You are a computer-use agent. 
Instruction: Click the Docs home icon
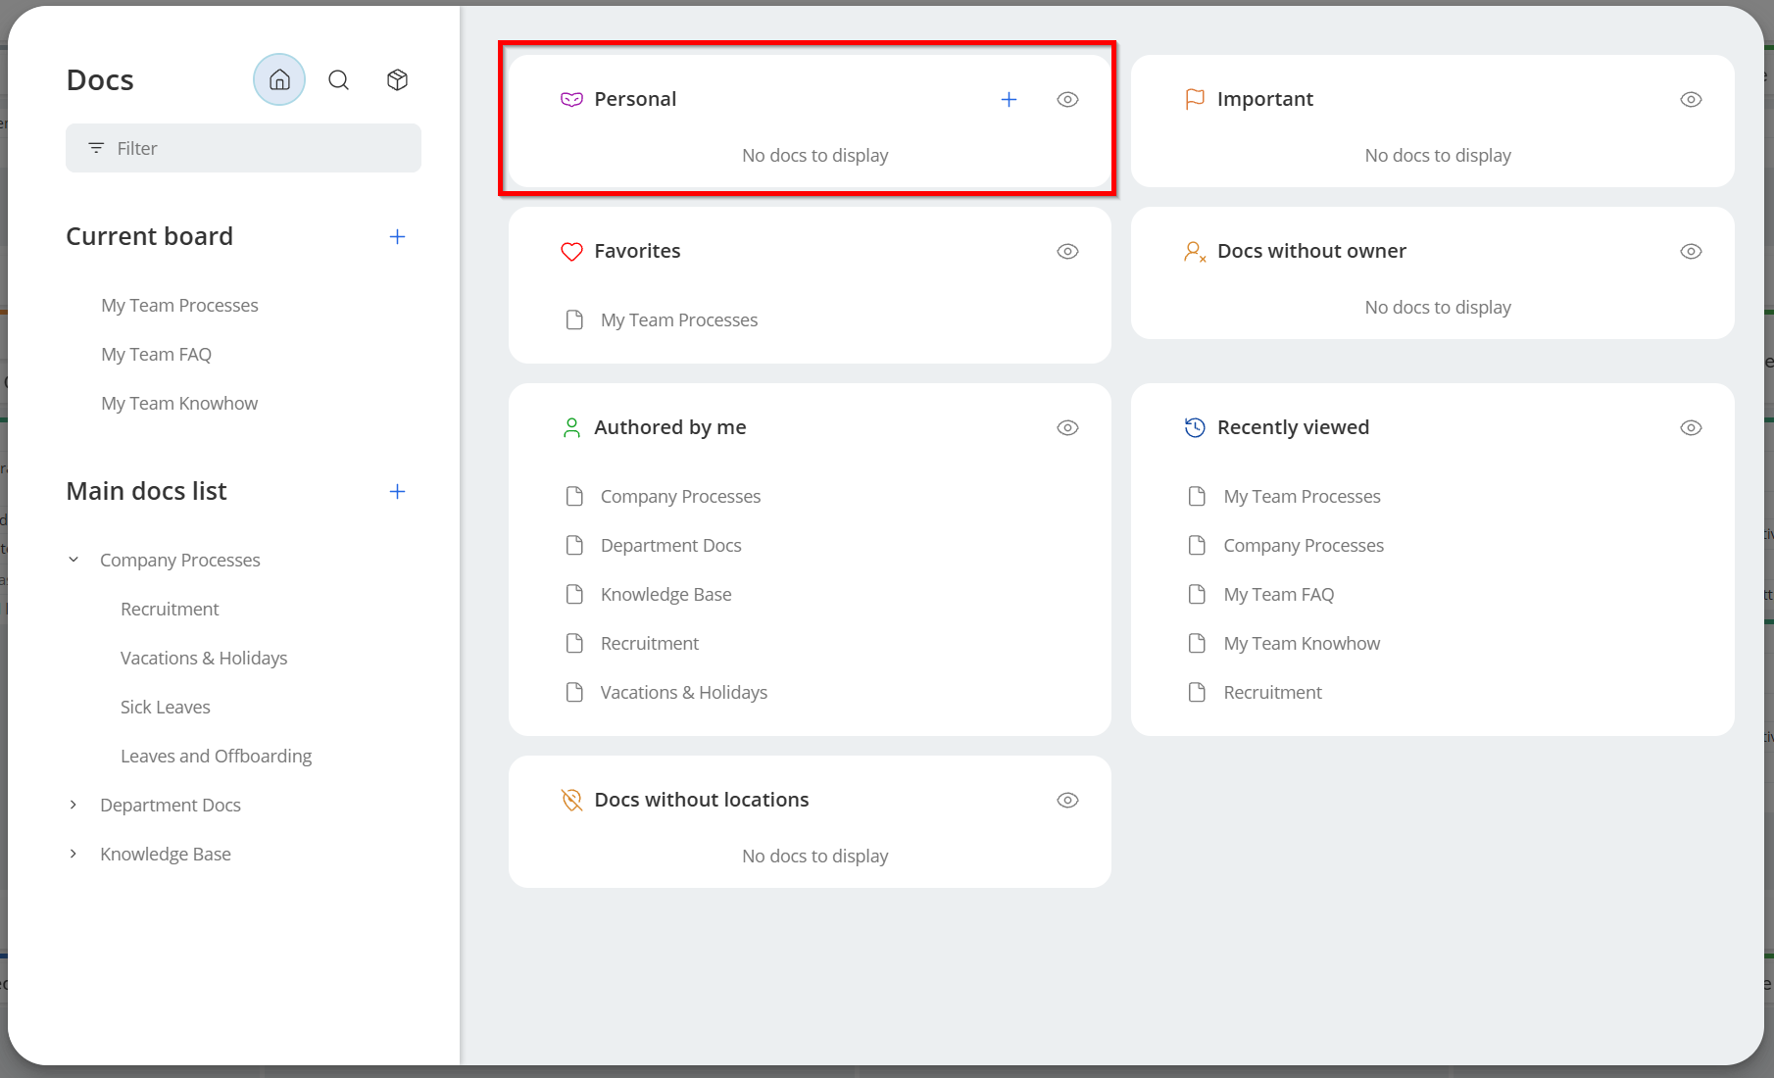pyautogui.click(x=279, y=80)
